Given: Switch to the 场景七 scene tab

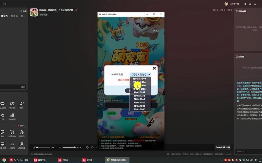Looking at the screenshot, I should (x=14, y=16).
